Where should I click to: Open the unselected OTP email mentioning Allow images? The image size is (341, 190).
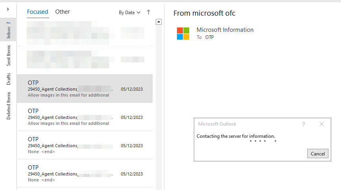click(84, 117)
